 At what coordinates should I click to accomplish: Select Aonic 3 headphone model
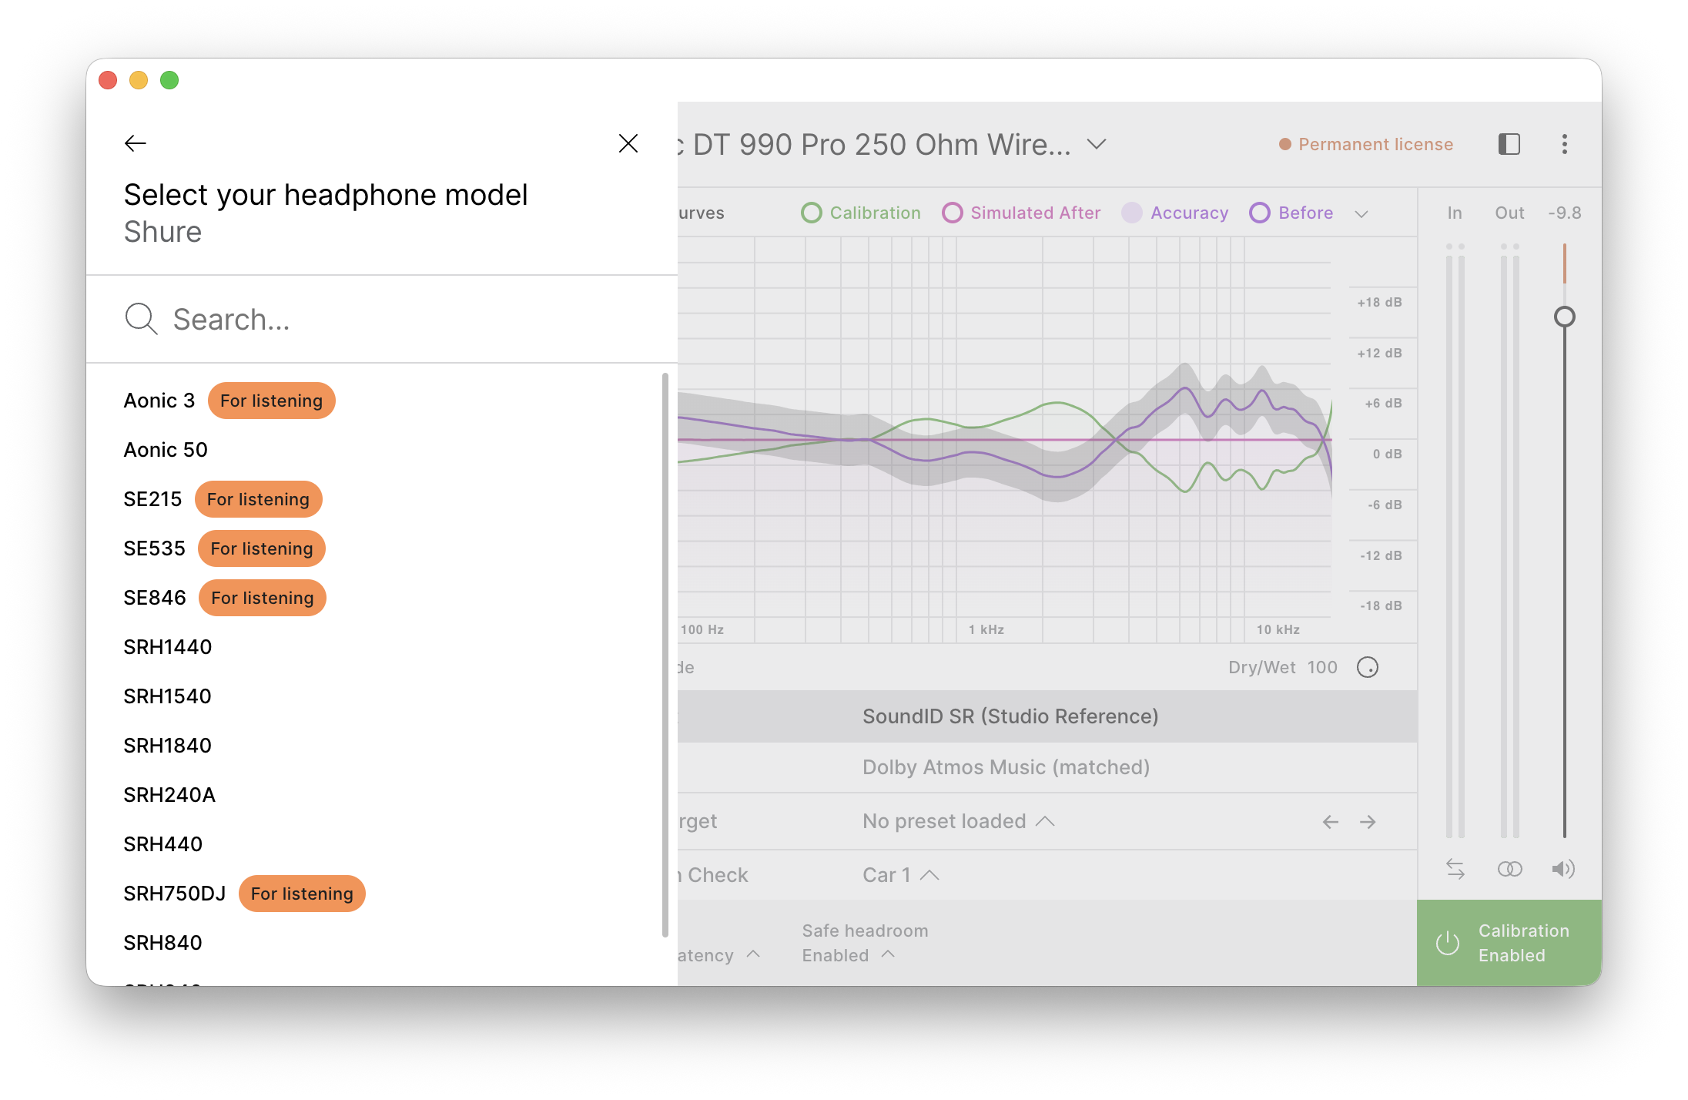(x=159, y=401)
